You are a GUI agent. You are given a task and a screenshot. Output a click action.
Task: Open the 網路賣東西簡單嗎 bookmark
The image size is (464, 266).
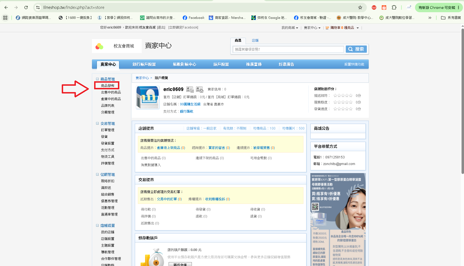click(x=33, y=18)
